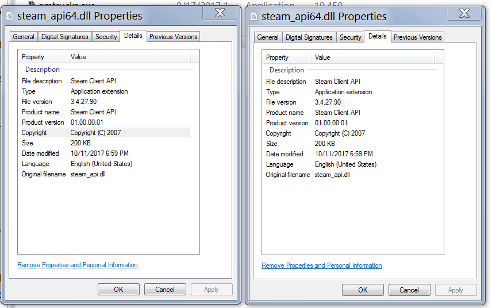Select Language row in right window
Screen dimensions: 492x308
(349, 164)
